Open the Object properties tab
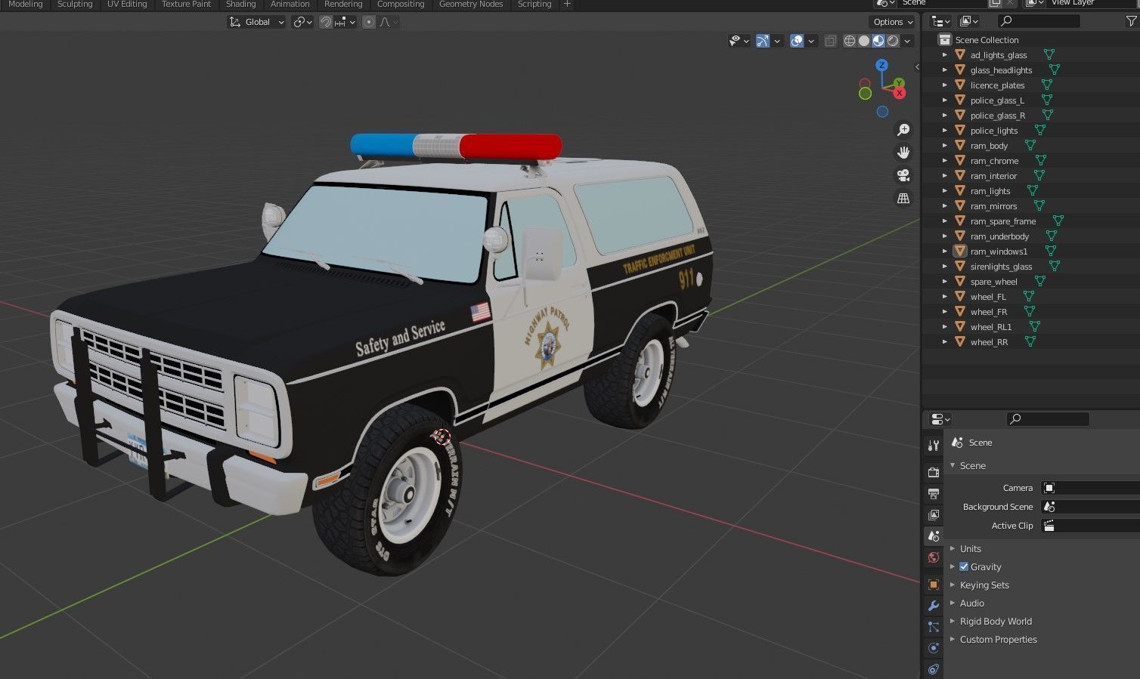This screenshot has width=1140, height=679. (x=934, y=584)
